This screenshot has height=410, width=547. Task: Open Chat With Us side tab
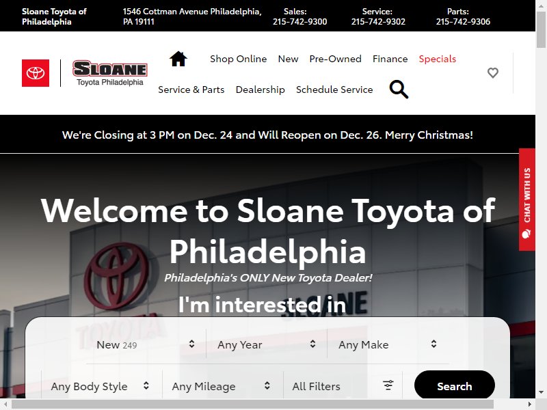pos(526,200)
